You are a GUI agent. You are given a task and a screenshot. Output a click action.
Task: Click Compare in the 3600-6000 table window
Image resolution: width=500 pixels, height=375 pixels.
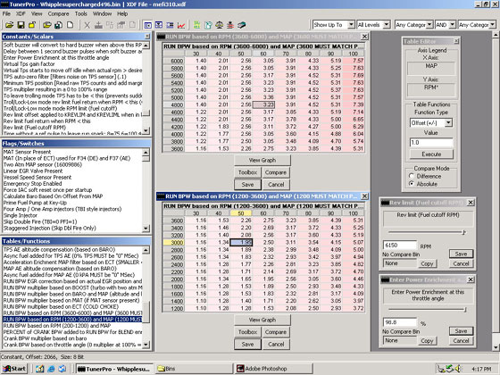(x=276, y=172)
